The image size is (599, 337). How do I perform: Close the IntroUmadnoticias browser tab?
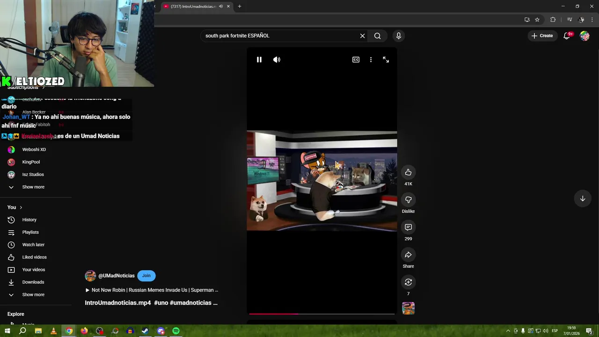228,6
